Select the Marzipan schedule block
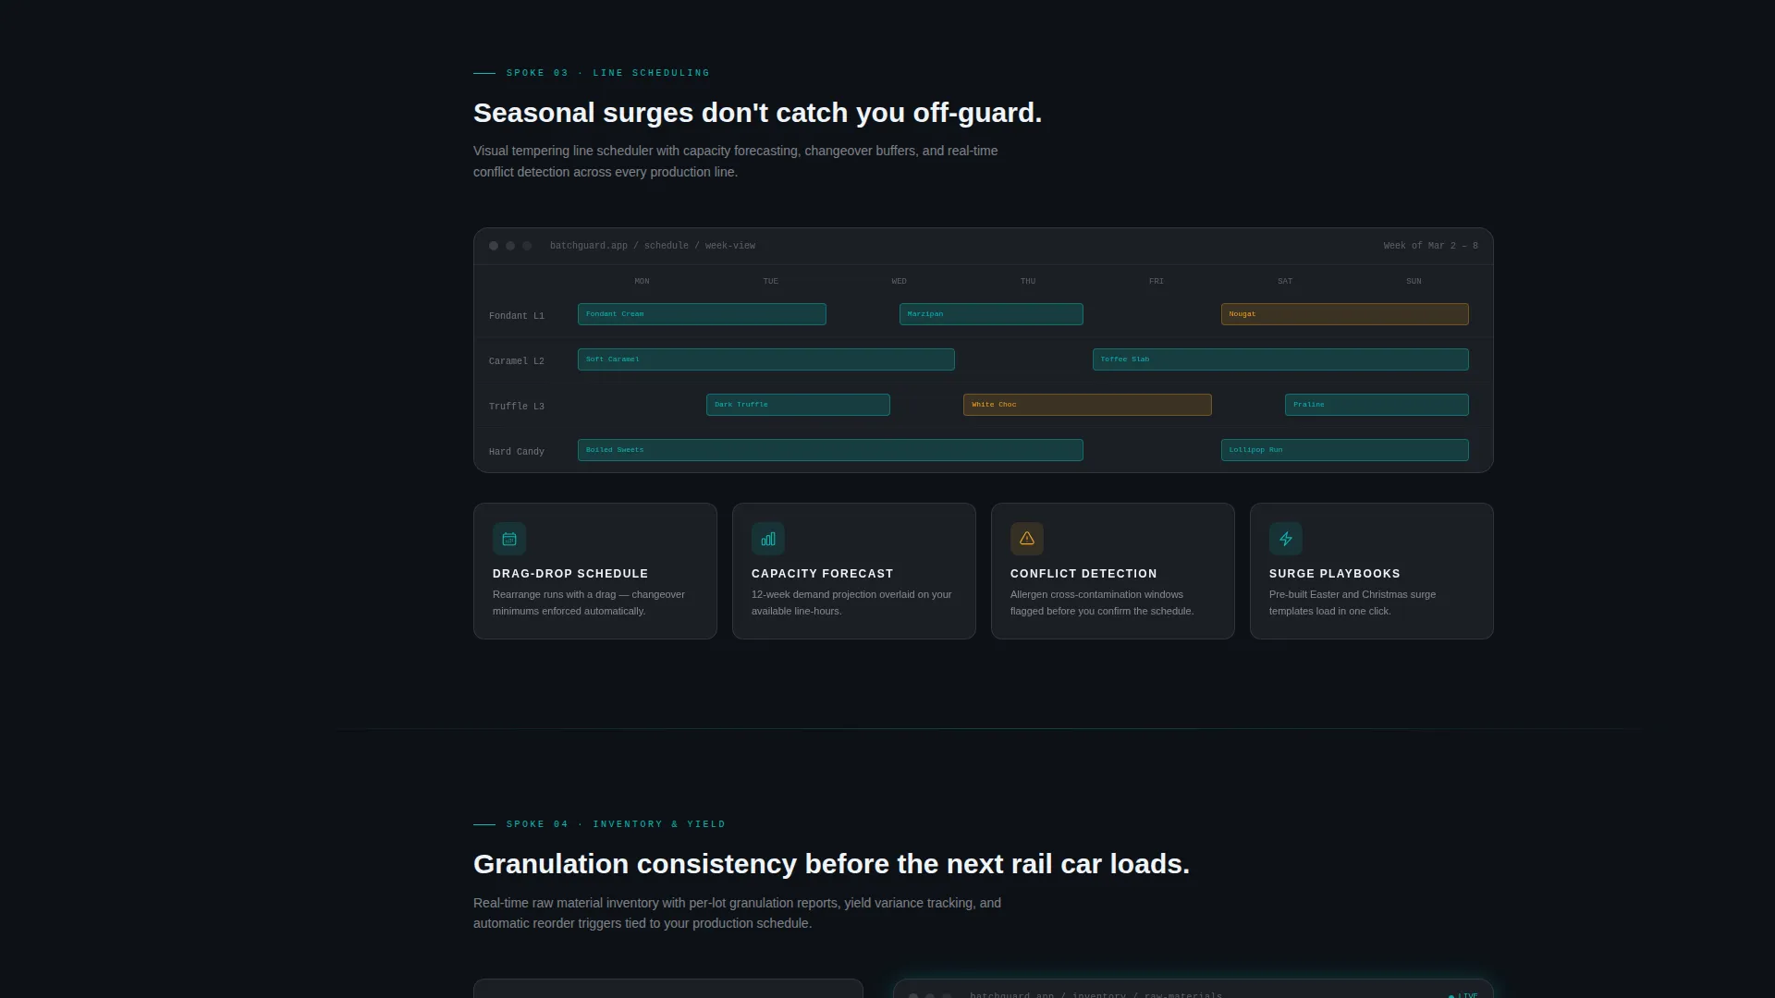The height and width of the screenshot is (998, 1775). (991, 314)
